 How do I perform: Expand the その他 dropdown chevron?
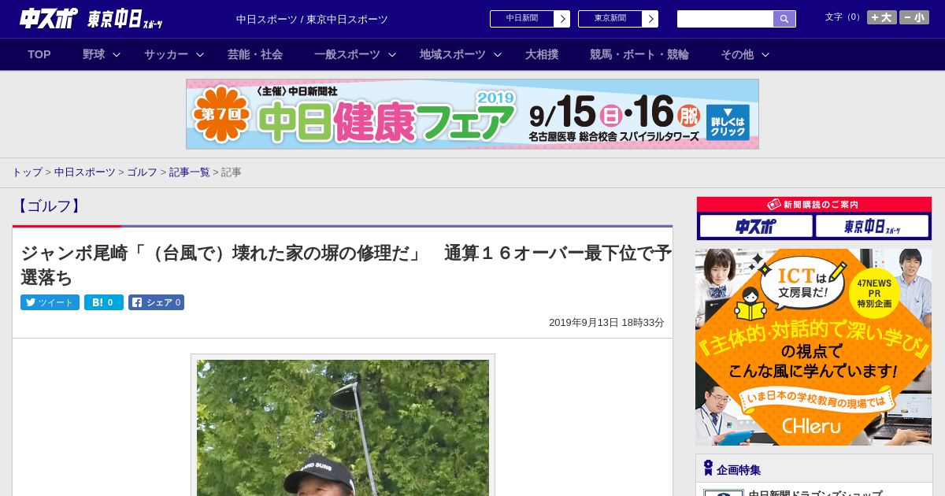pyautogui.click(x=765, y=54)
